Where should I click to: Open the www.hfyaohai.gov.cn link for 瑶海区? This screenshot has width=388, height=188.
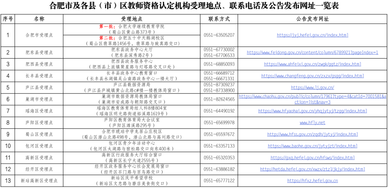313,111
